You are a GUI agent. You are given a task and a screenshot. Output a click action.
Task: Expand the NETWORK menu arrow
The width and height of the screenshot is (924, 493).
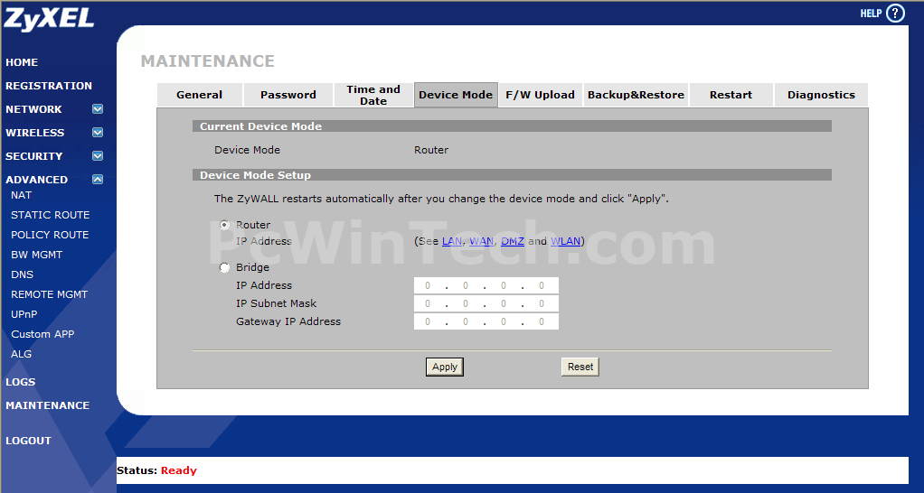tap(98, 109)
